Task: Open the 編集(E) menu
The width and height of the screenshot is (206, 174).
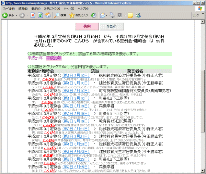Action: coord(23,9)
